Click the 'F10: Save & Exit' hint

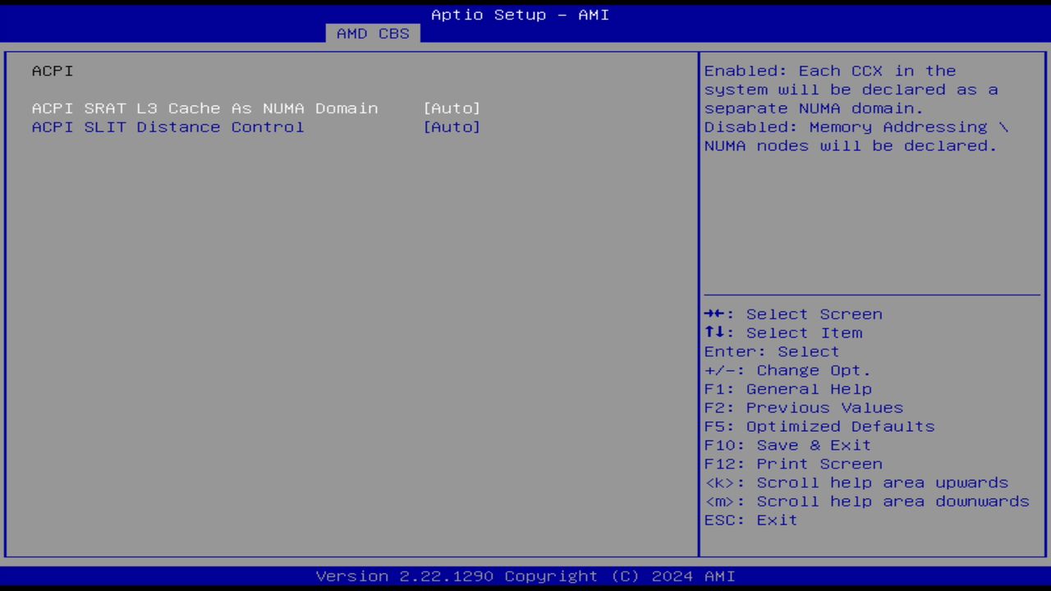[787, 446]
